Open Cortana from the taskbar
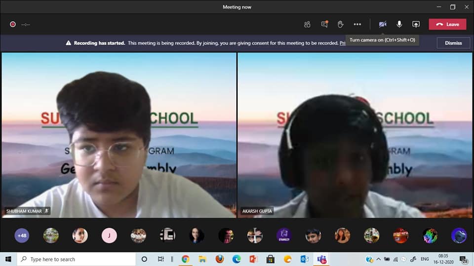Viewport: 474px width, 266px height. coord(144,259)
